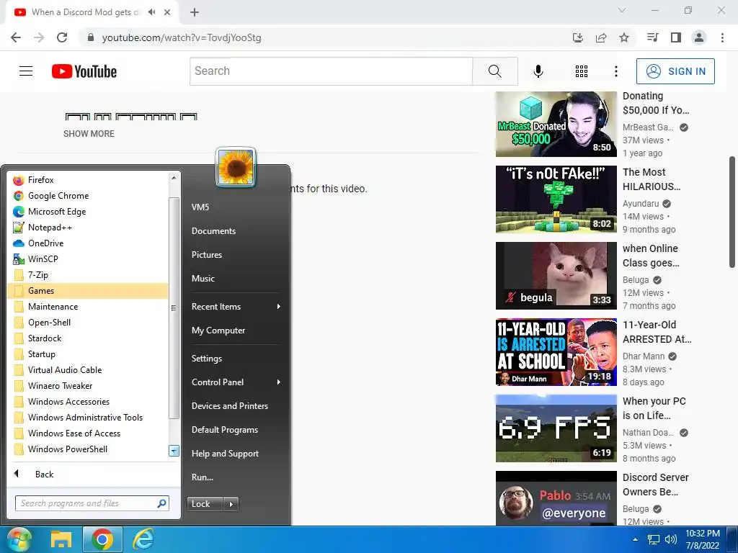Open the Windows Start orb
The width and height of the screenshot is (738, 553).
tap(19, 539)
